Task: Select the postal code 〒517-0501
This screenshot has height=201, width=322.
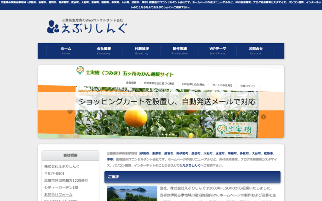Action: [55, 173]
